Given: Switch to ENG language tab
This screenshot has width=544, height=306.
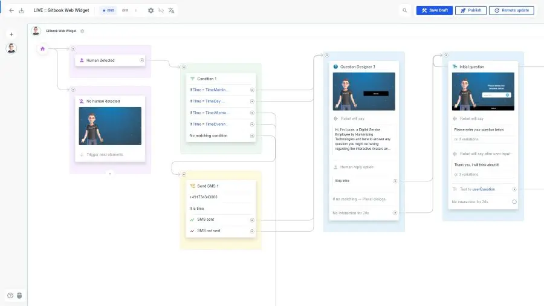Looking at the screenshot, I should (x=109, y=10).
